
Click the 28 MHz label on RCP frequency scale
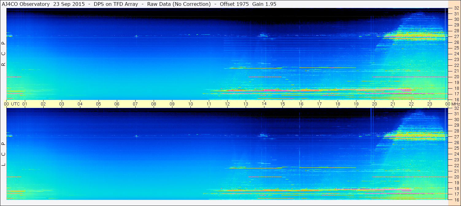click(456, 31)
